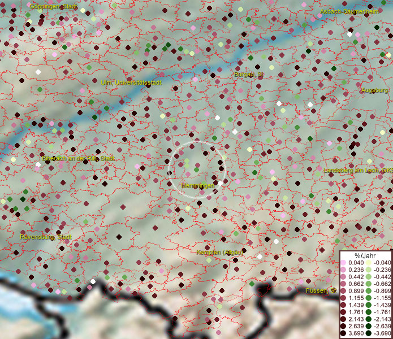Click the Füssen, St label
Image resolution: width=393 pixels, height=339 pixels.
click(x=321, y=290)
